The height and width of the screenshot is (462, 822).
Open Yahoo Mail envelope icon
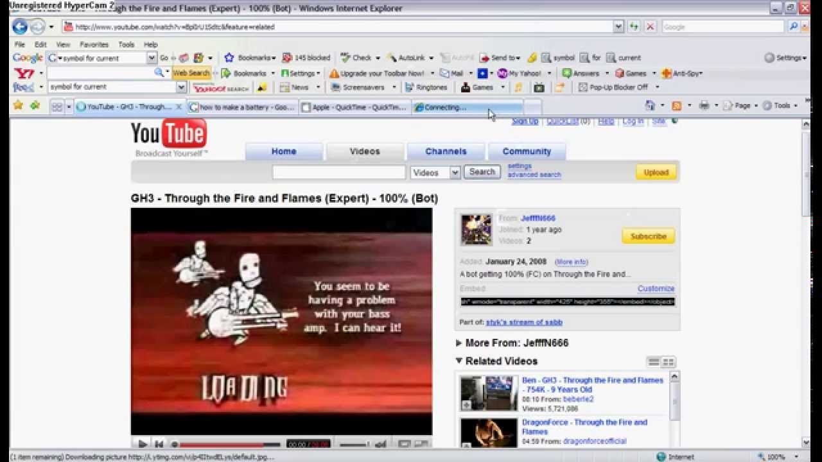(444, 73)
